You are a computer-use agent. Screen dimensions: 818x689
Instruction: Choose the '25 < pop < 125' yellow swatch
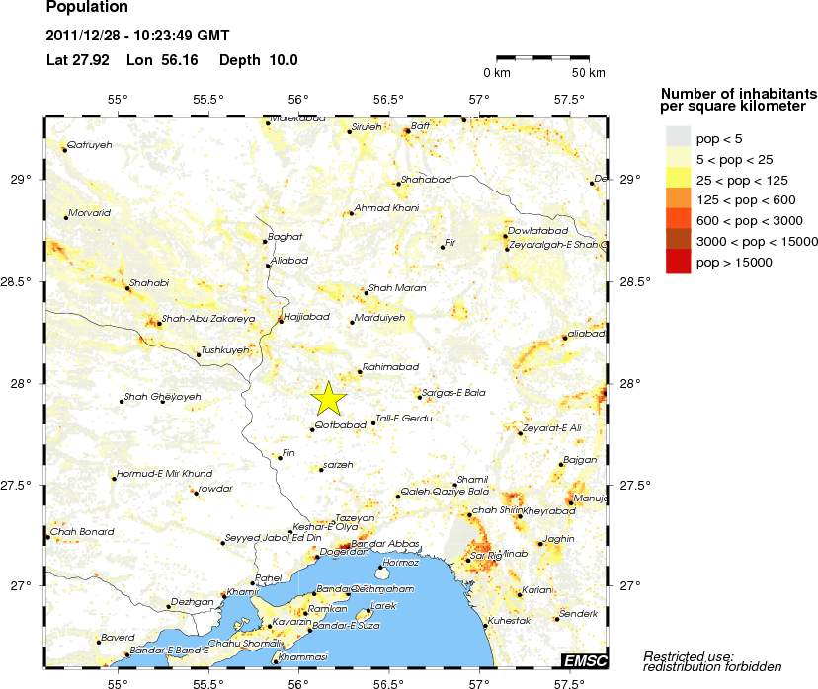(x=678, y=179)
